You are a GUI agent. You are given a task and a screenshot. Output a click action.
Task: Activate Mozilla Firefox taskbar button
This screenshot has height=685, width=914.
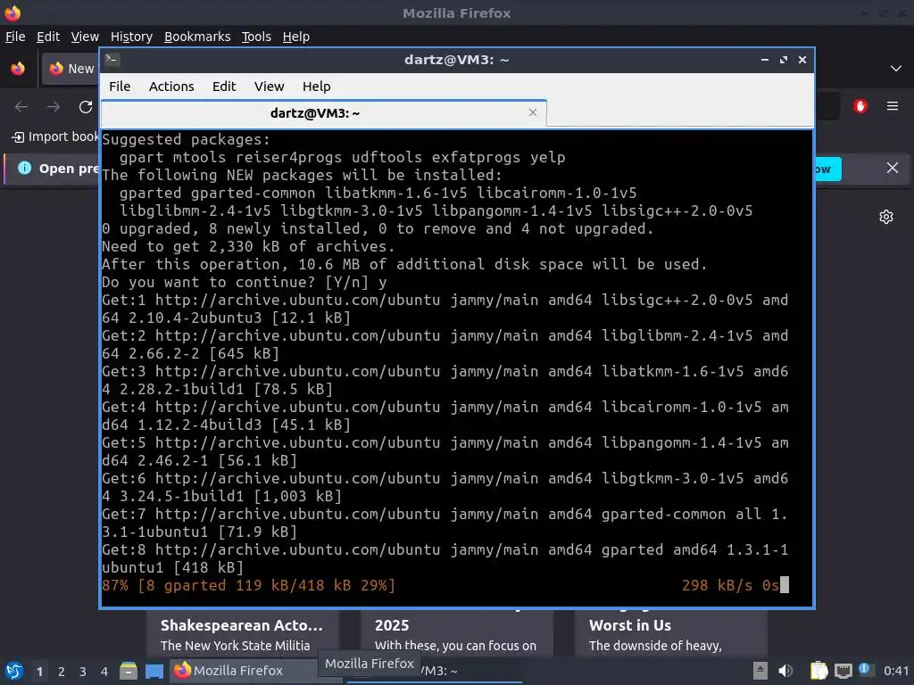pyautogui.click(x=244, y=671)
